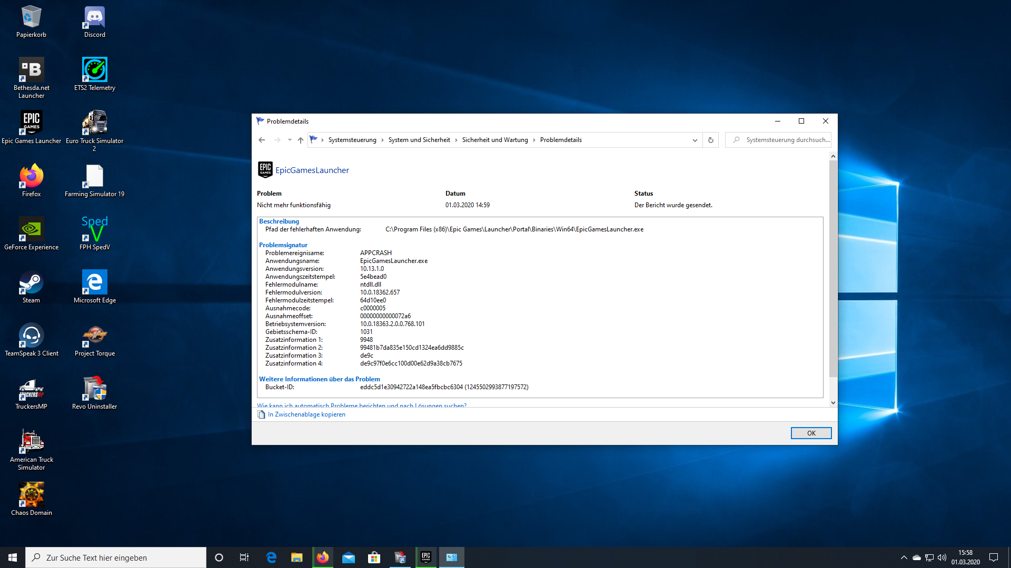The image size is (1011, 568).
Task: Show hidden system tray icons
Action: [x=904, y=557]
